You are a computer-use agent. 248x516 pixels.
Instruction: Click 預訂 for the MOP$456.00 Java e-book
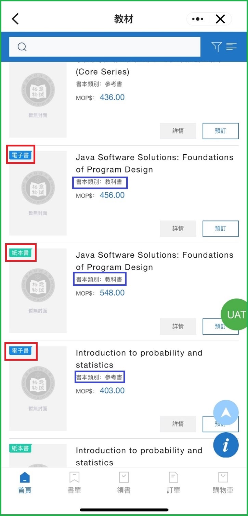pos(221,229)
